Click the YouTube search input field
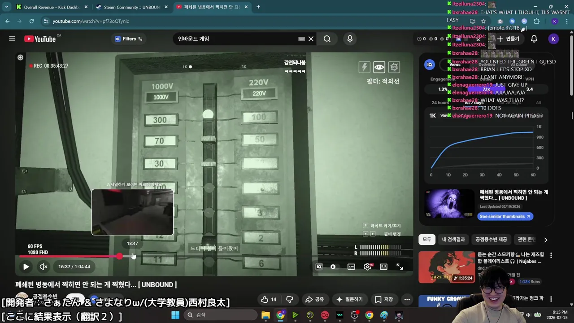 coord(237,39)
